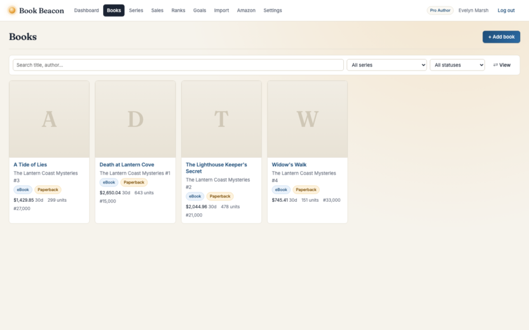This screenshot has height=330, width=529.
Task: Toggle the View layout button
Action: pos(502,65)
